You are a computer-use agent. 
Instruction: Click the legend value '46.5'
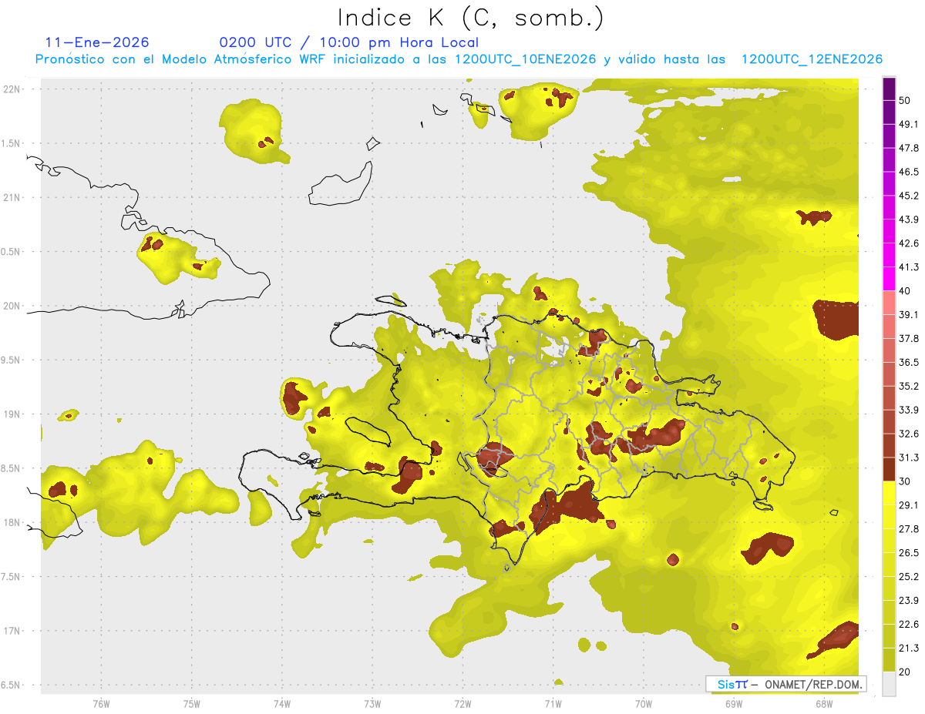[x=909, y=172]
